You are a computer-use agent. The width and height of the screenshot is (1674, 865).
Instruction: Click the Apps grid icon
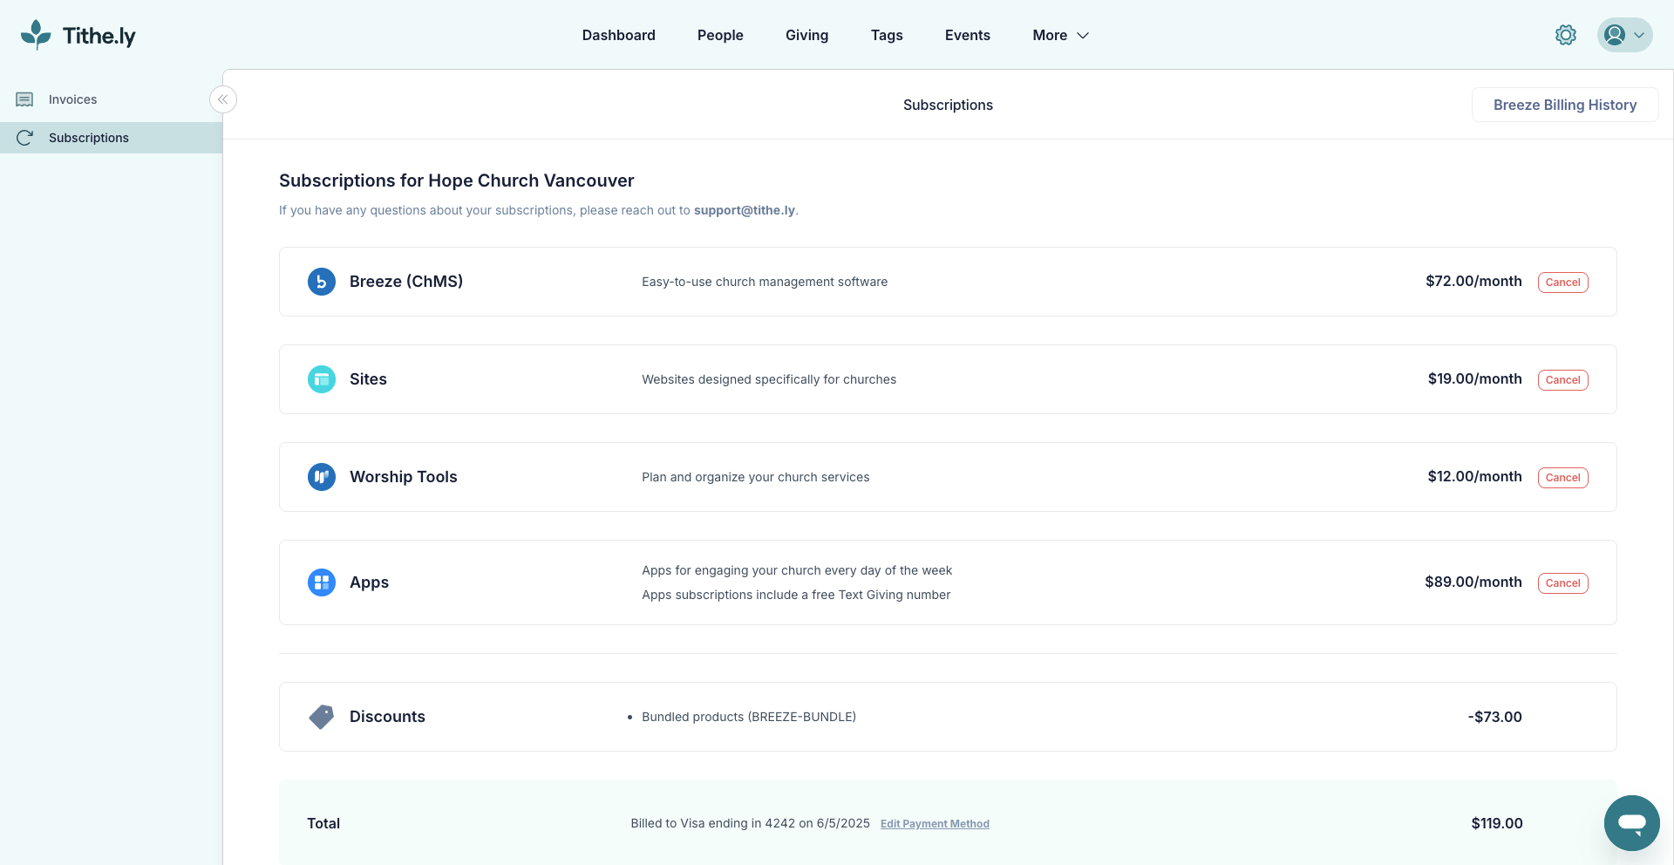tap(321, 582)
